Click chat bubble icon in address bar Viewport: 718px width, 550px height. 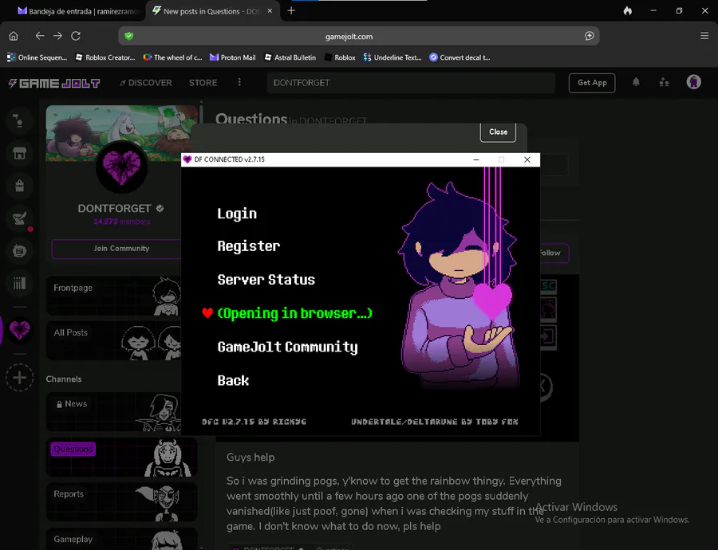click(590, 36)
